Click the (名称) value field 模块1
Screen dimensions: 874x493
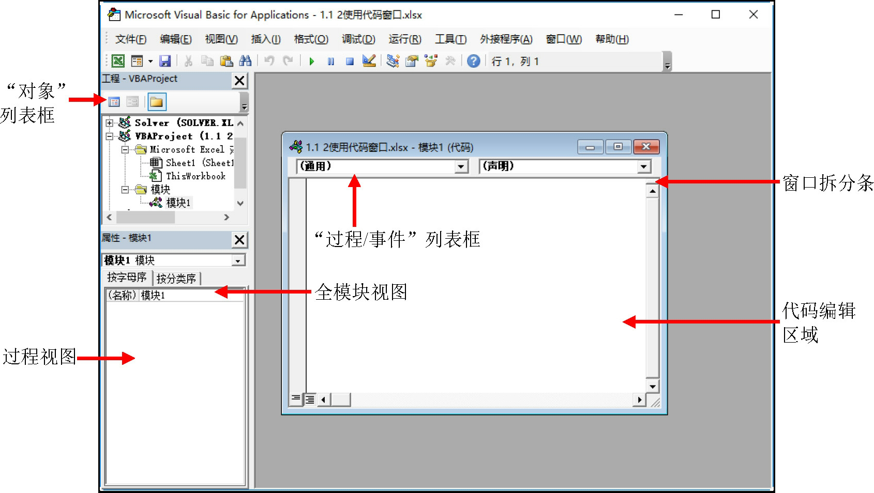(x=190, y=295)
